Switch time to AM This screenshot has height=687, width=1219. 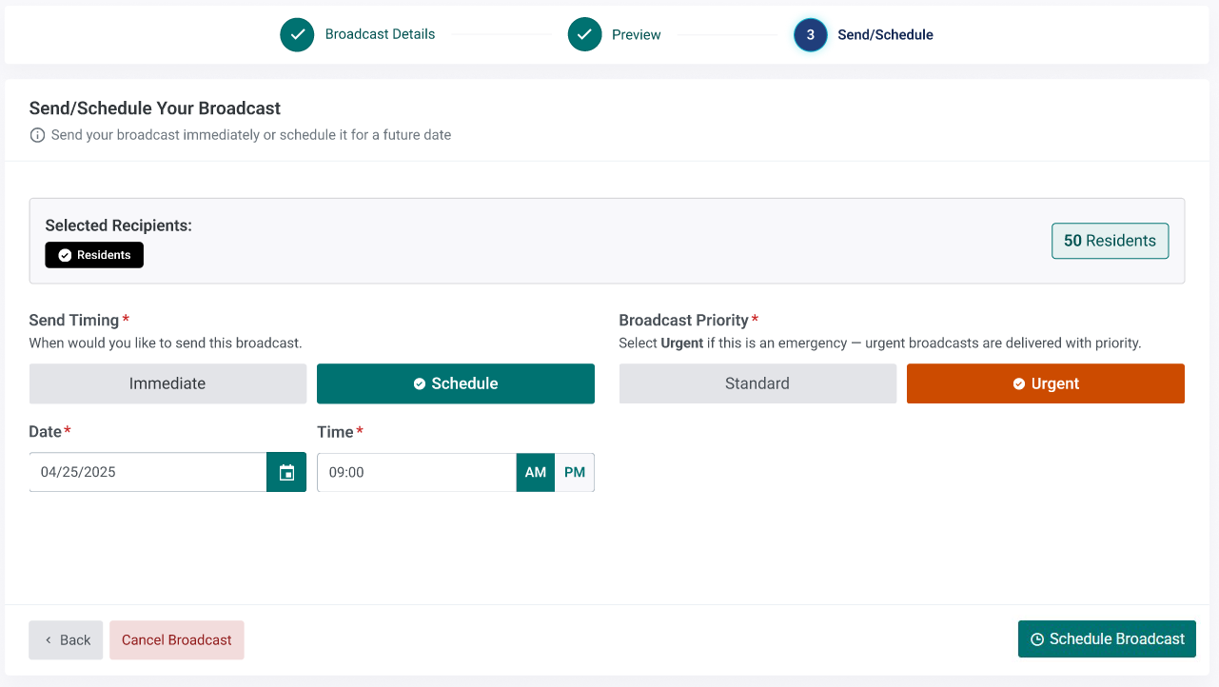coord(536,472)
